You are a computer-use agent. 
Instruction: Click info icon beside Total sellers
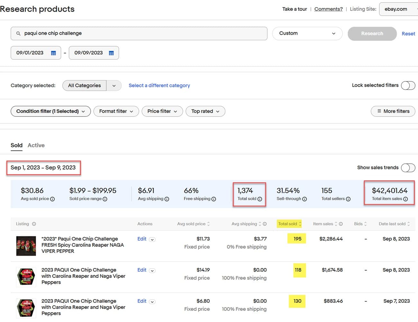(348, 199)
